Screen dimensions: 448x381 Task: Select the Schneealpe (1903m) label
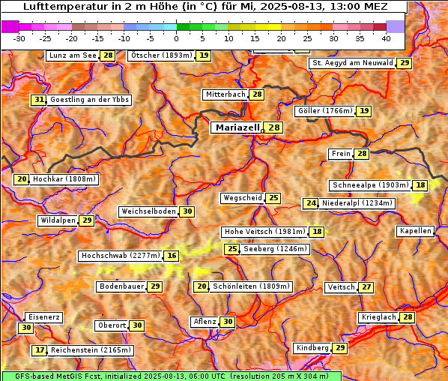tap(371, 185)
